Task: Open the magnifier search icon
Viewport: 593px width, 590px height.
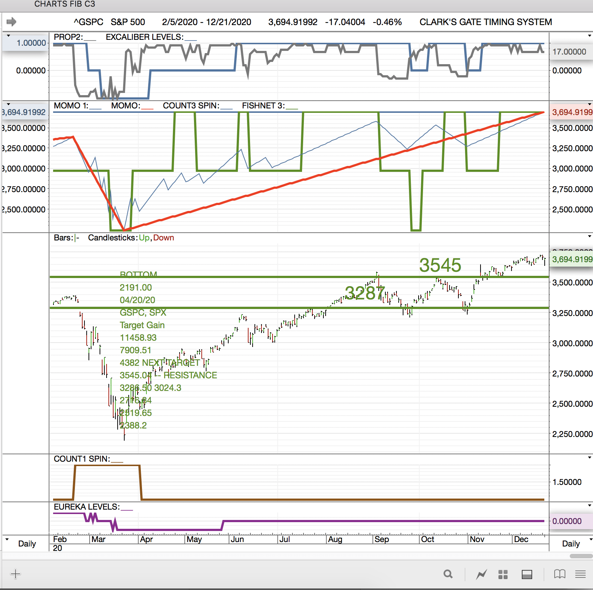Action: coord(448,574)
